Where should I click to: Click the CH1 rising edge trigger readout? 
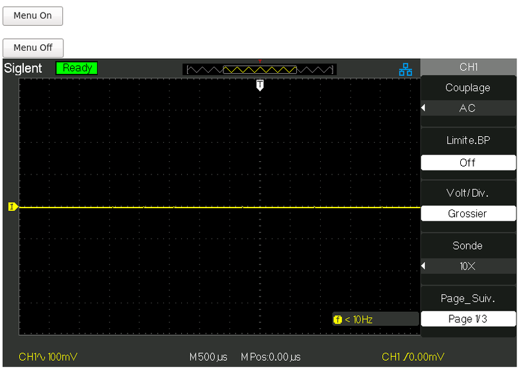coord(413,357)
